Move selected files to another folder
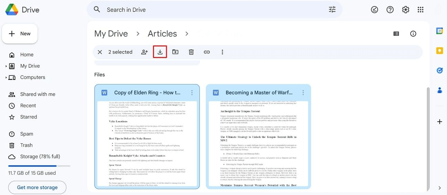 [175, 52]
